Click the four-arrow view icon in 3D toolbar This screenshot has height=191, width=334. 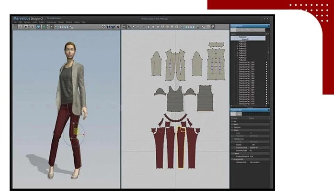click(x=104, y=27)
